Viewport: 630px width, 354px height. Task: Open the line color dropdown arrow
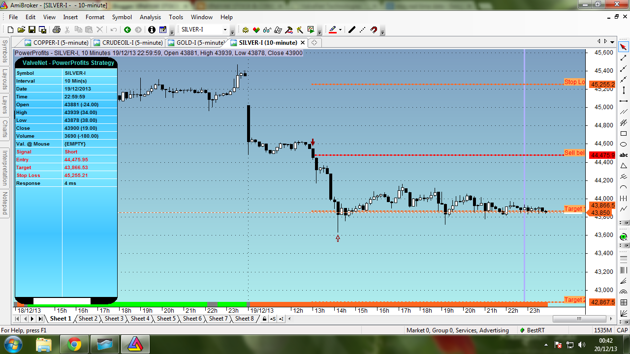tap(340, 30)
